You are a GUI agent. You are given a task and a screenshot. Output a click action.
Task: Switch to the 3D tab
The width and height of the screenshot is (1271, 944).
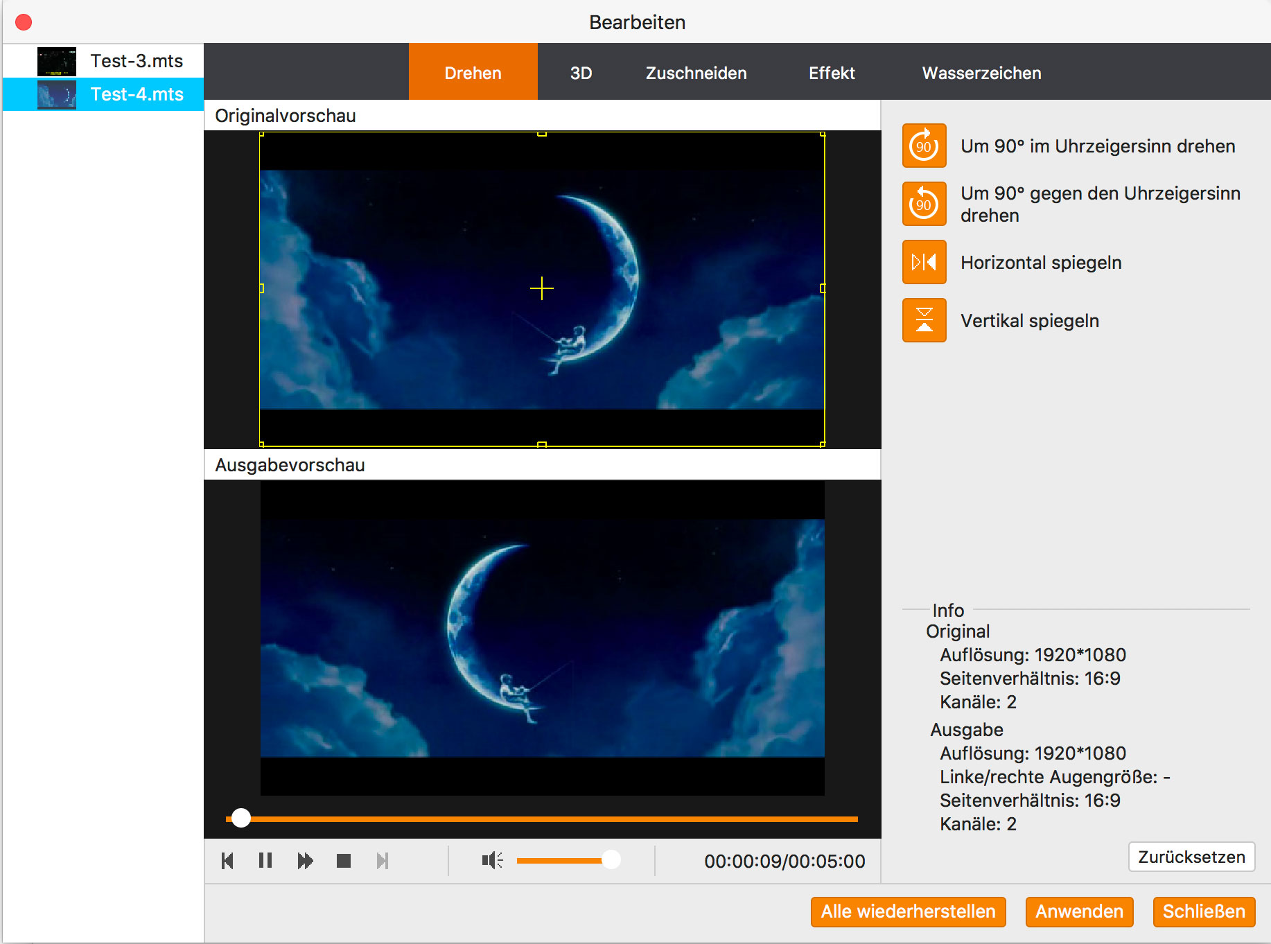point(581,73)
